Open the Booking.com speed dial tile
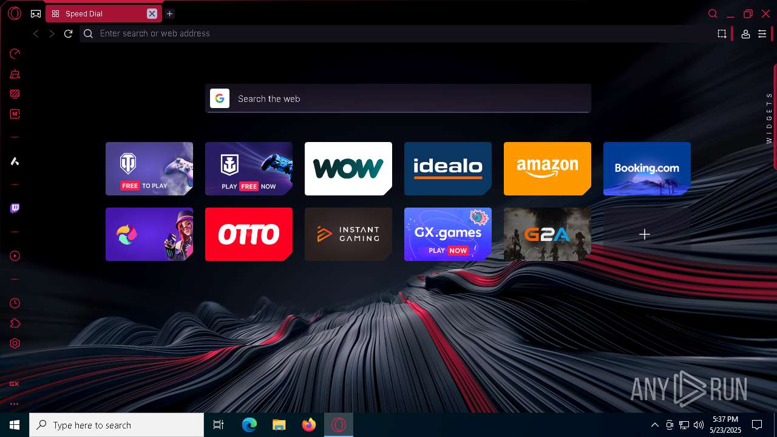Screen dimensions: 777x437 coord(647,169)
